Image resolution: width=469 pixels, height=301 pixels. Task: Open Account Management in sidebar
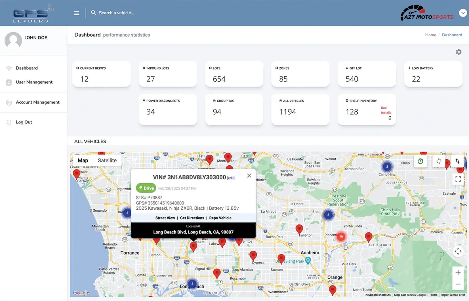coord(37,102)
